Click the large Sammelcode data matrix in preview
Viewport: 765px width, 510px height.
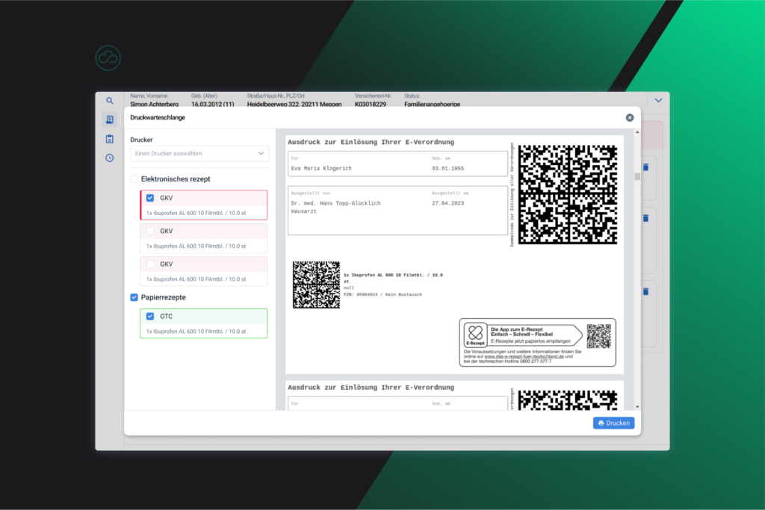pyautogui.click(x=568, y=194)
